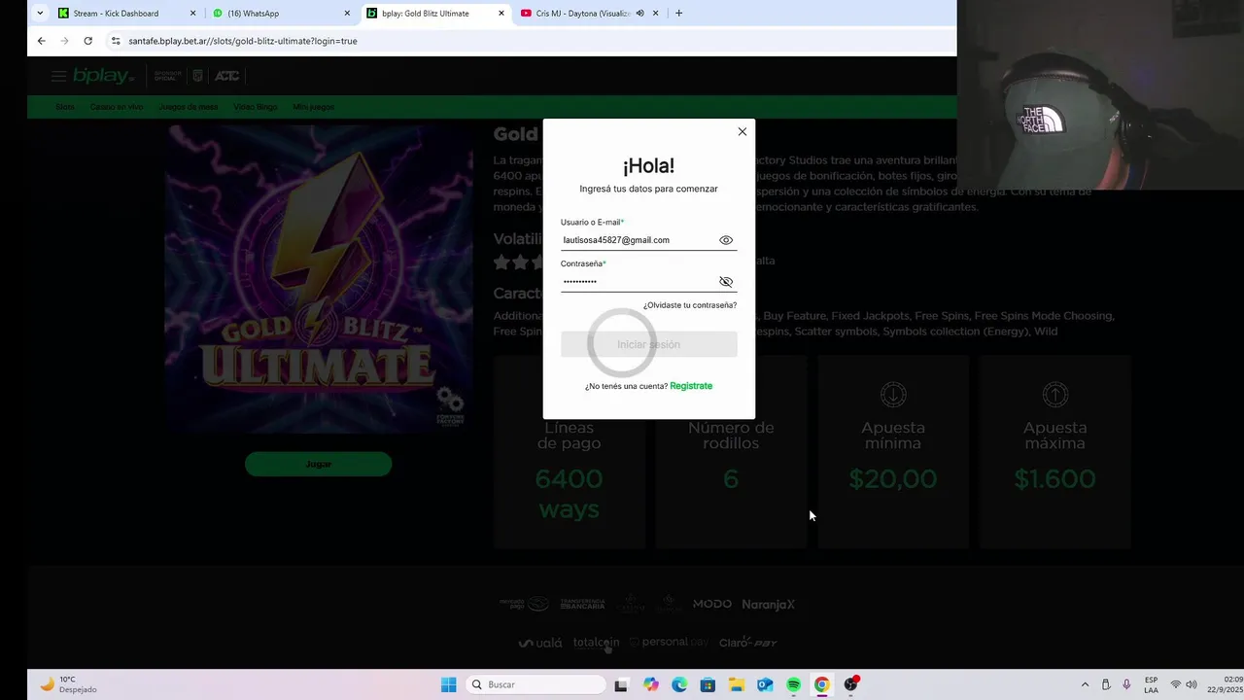Click the Número de rodillos 6 card

[x=731, y=452]
